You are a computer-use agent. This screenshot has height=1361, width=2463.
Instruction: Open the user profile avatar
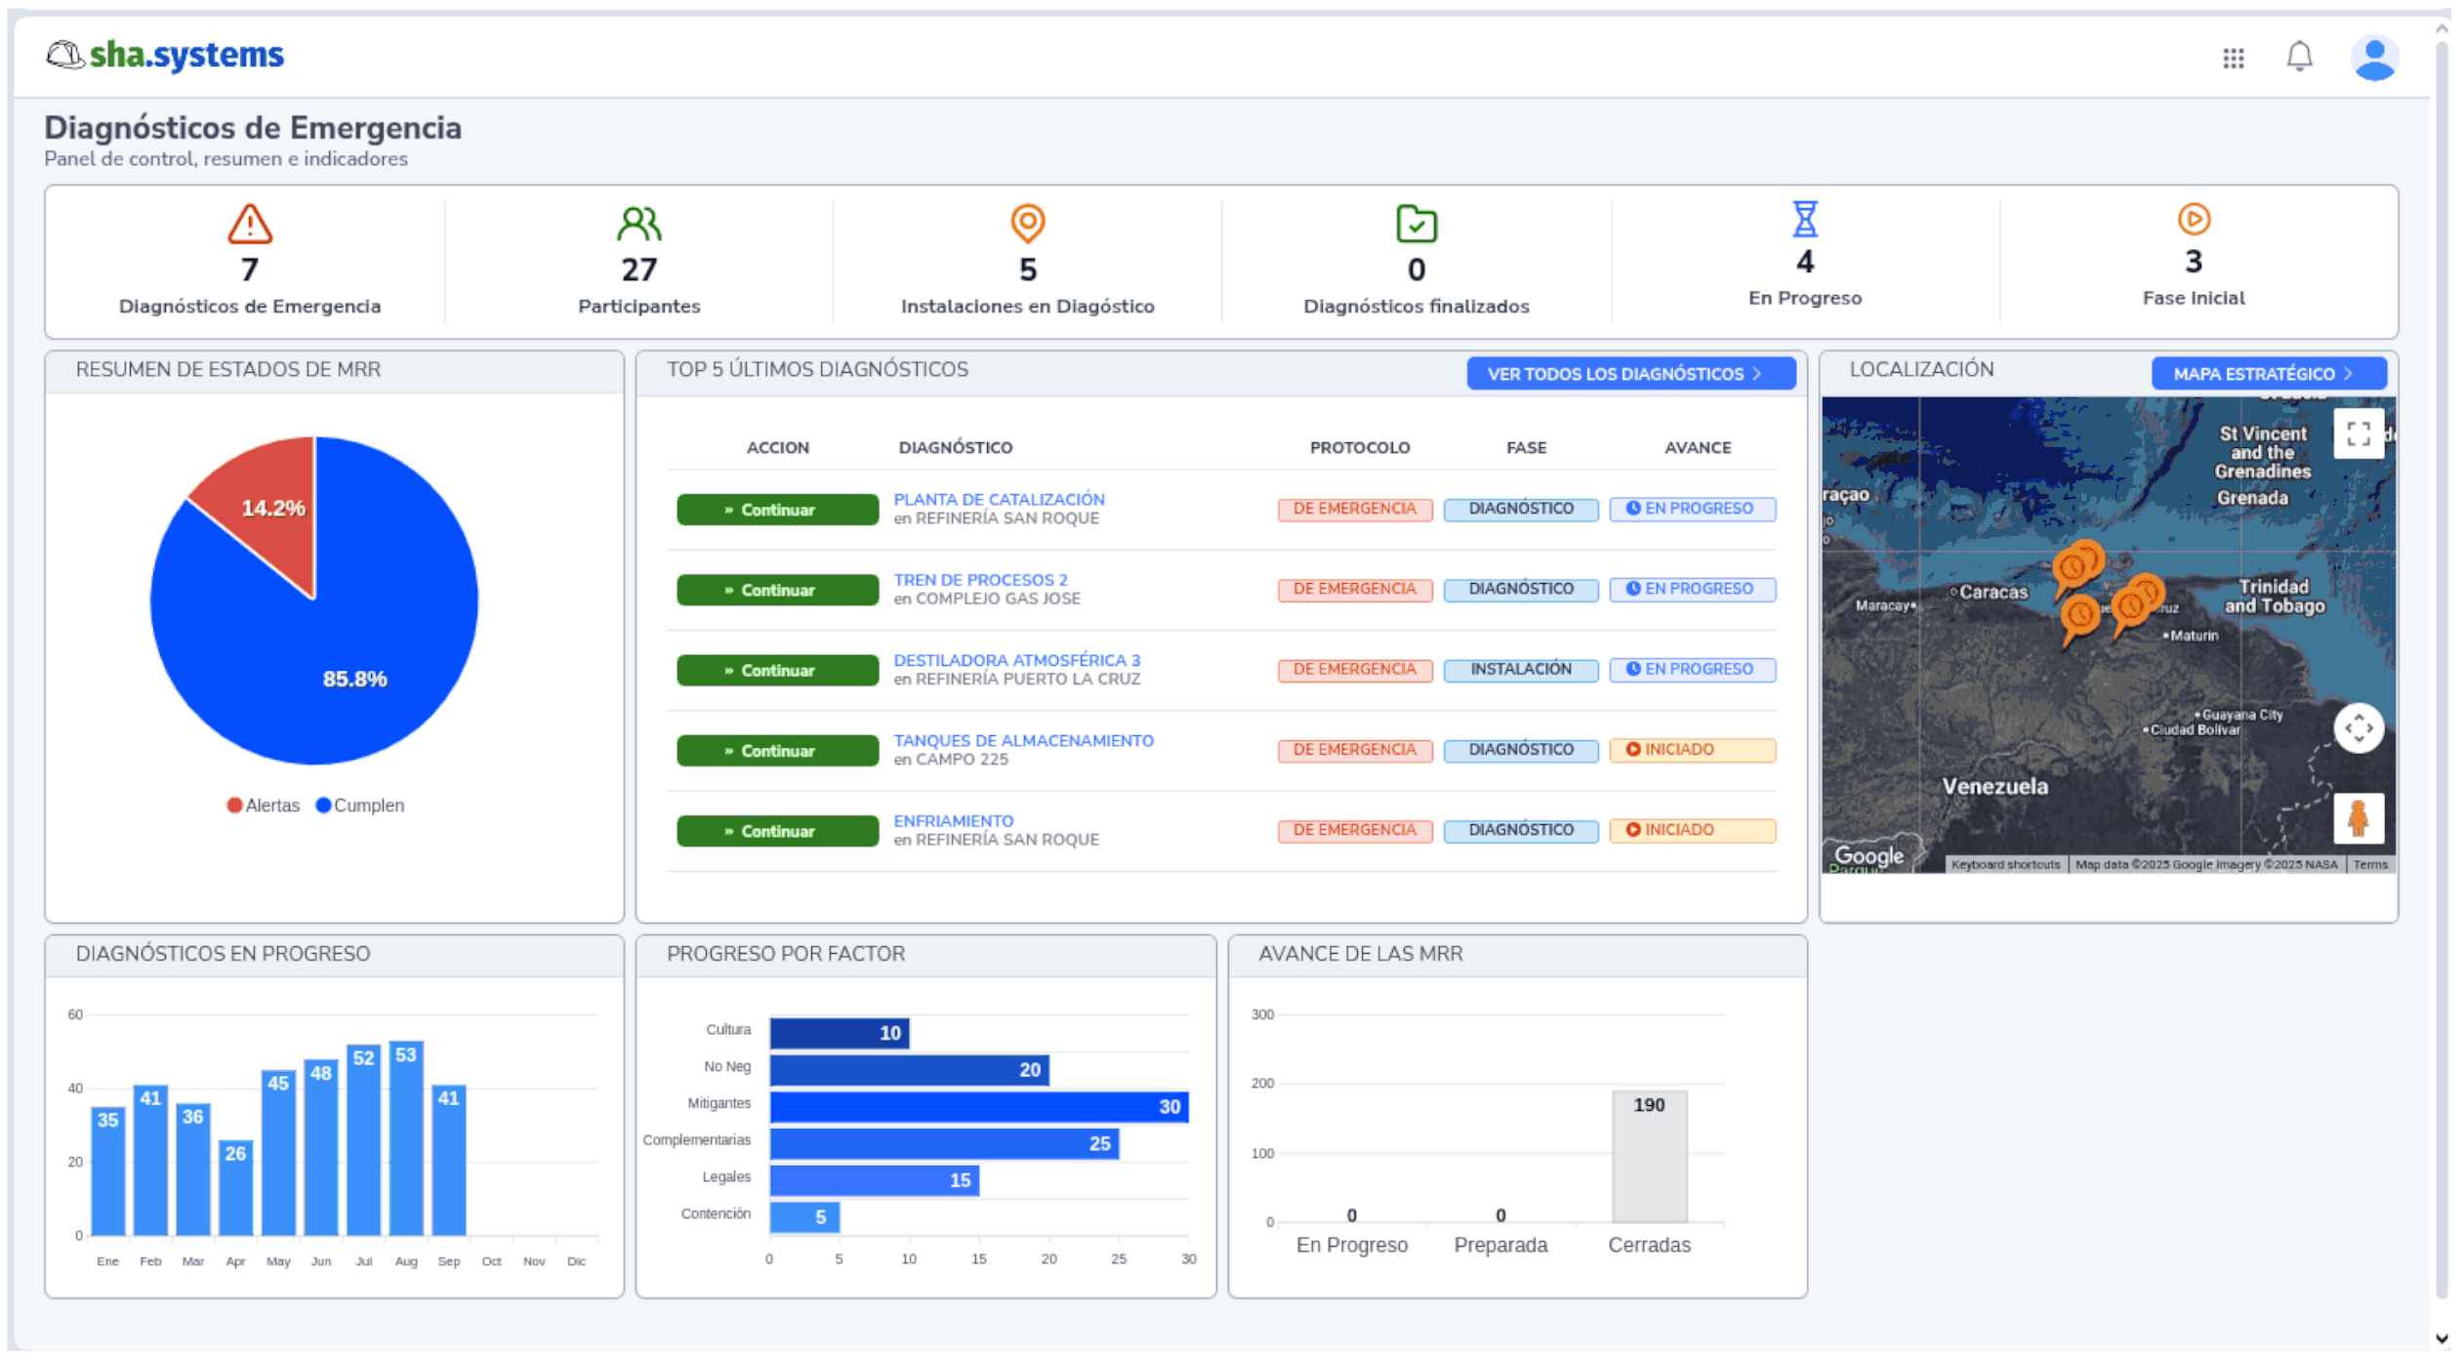coord(2374,59)
